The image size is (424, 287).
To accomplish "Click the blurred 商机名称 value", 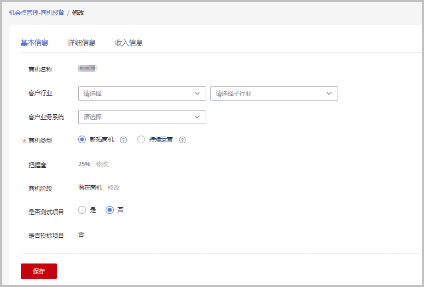I will pos(88,68).
